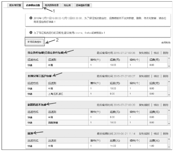Click scroll-up arrow in 圆通 table
The width and height of the screenshot is (175, 153).
pyautogui.click(x=169, y=139)
